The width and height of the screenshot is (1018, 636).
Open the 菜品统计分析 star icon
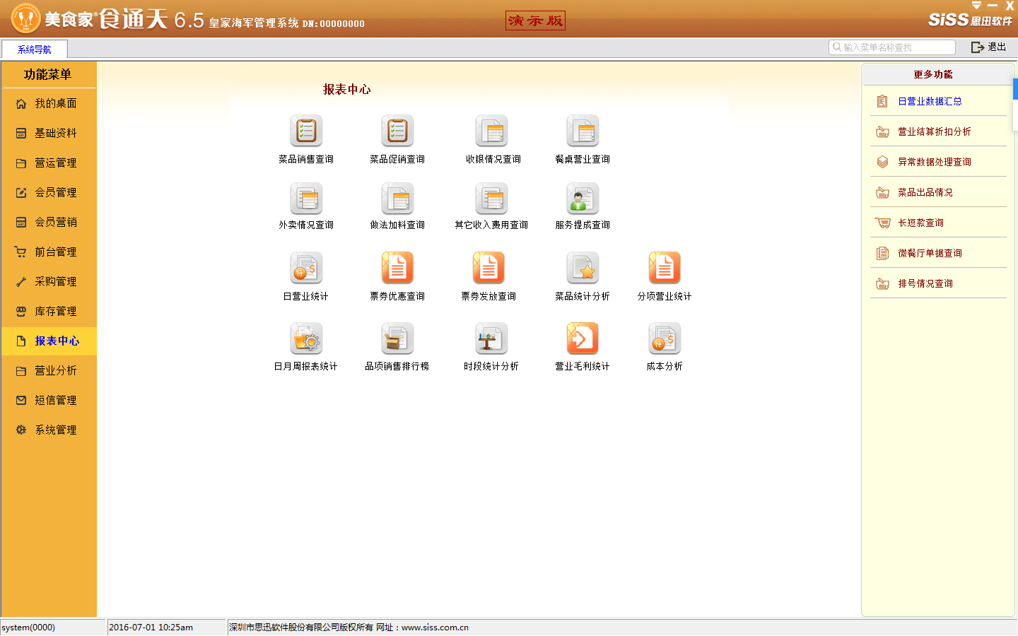(x=583, y=269)
